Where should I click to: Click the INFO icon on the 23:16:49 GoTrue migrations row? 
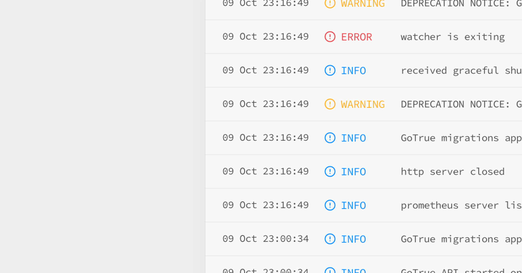[330, 138]
